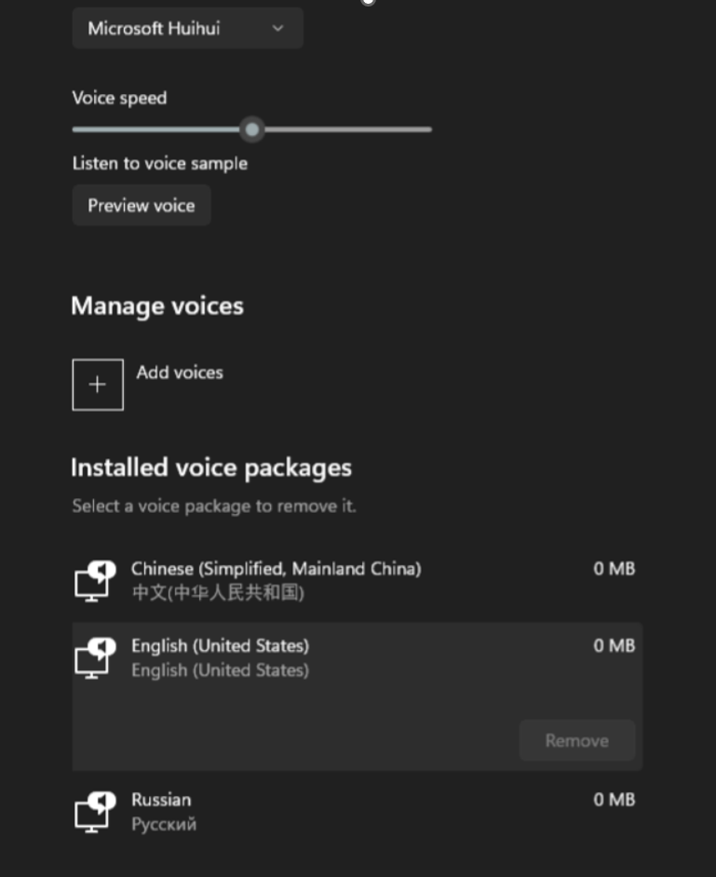Select the Russian voice package entry
716x877 pixels.
[x=161, y=800]
